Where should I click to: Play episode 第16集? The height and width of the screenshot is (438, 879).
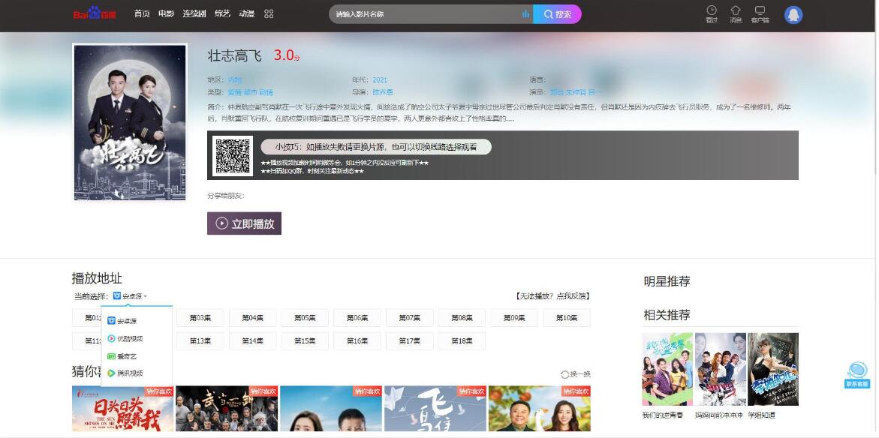pyautogui.click(x=357, y=340)
